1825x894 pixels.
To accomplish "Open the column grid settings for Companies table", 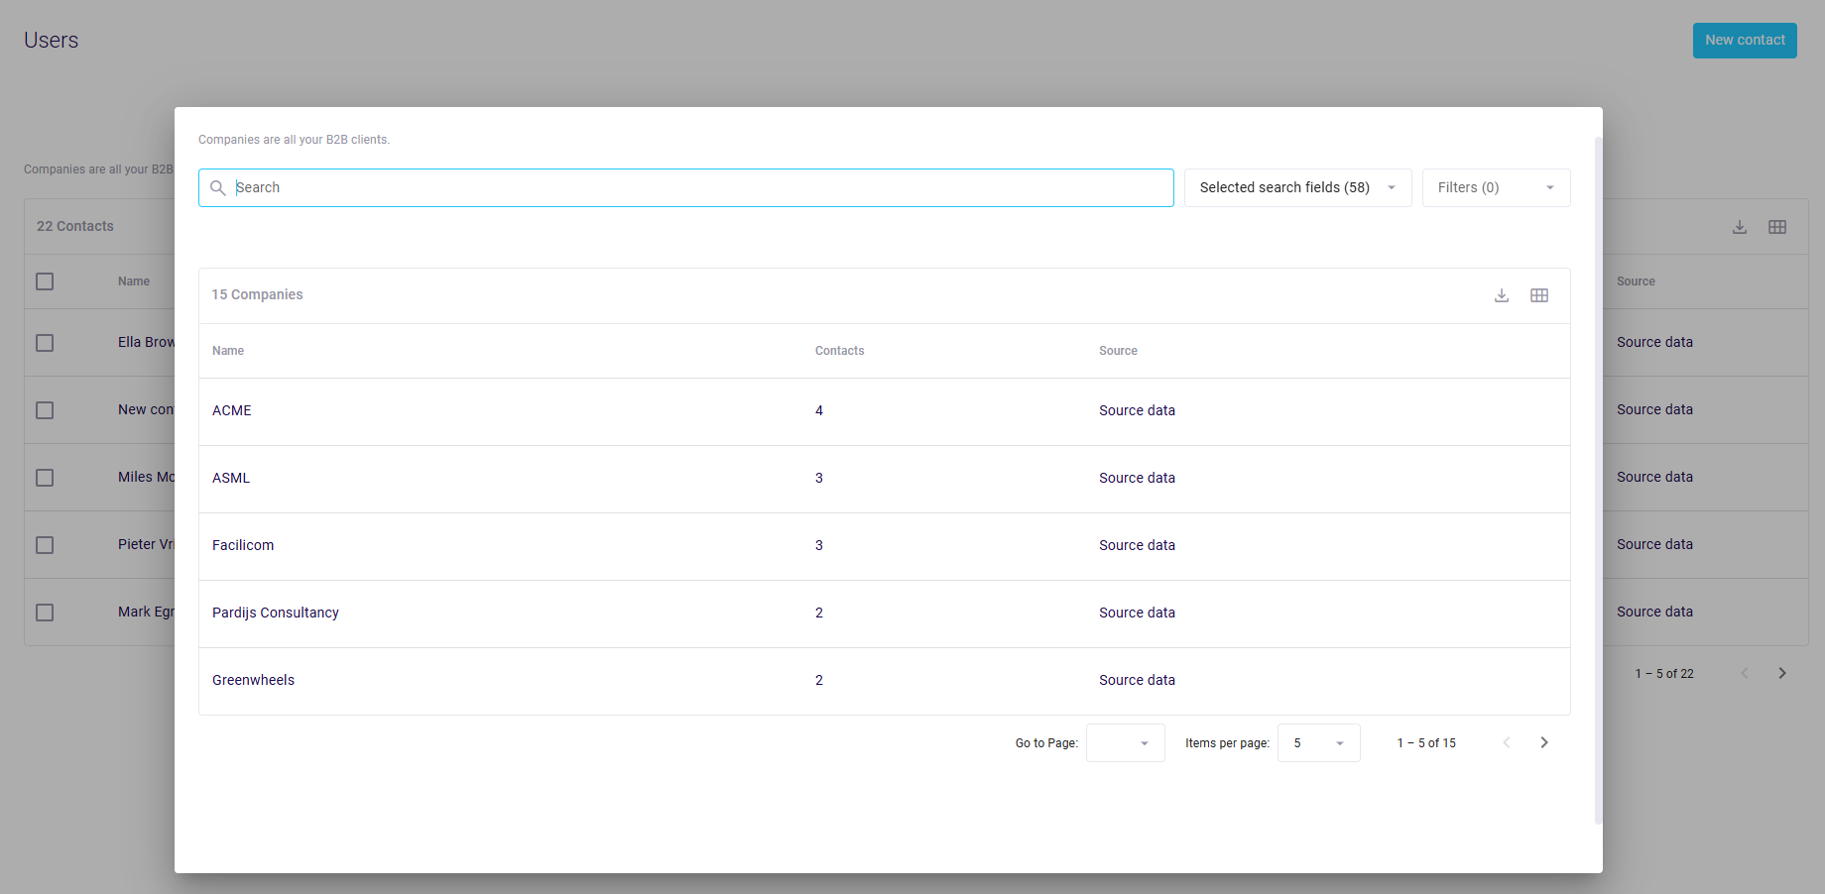I will [1539, 295].
